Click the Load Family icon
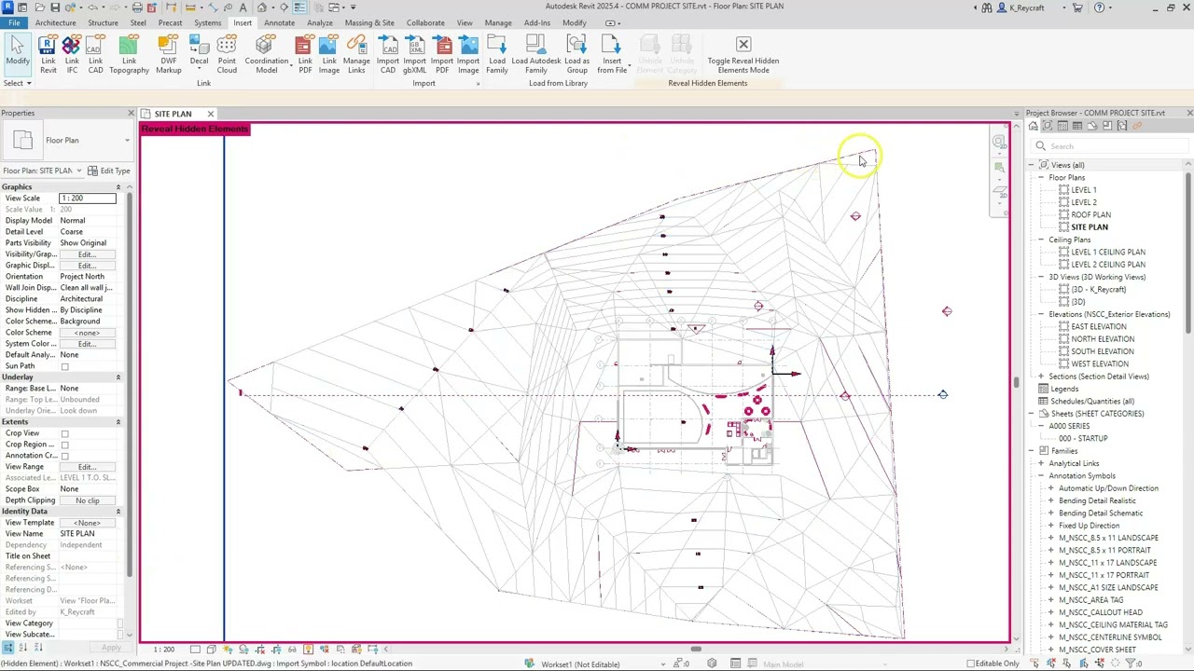The height and width of the screenshot is (671, 1194). coord(497,54)
